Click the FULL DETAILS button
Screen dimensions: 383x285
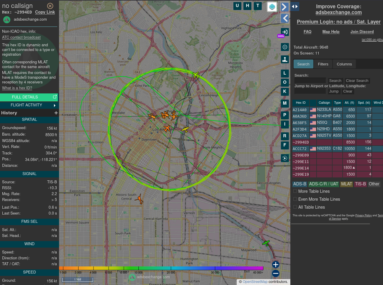coord(29,97)
